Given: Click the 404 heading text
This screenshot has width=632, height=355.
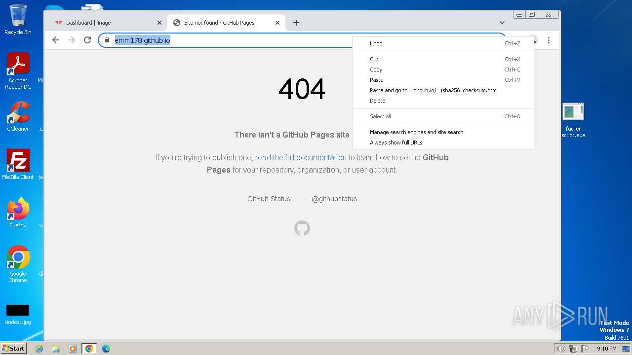Looking at the screenshot, I should click(x=302, y=89).
